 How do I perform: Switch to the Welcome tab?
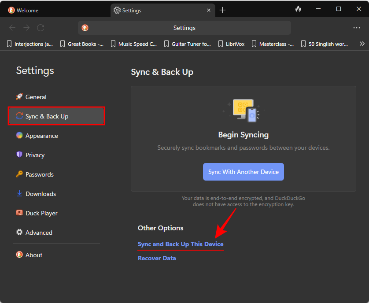click(55, 11)
